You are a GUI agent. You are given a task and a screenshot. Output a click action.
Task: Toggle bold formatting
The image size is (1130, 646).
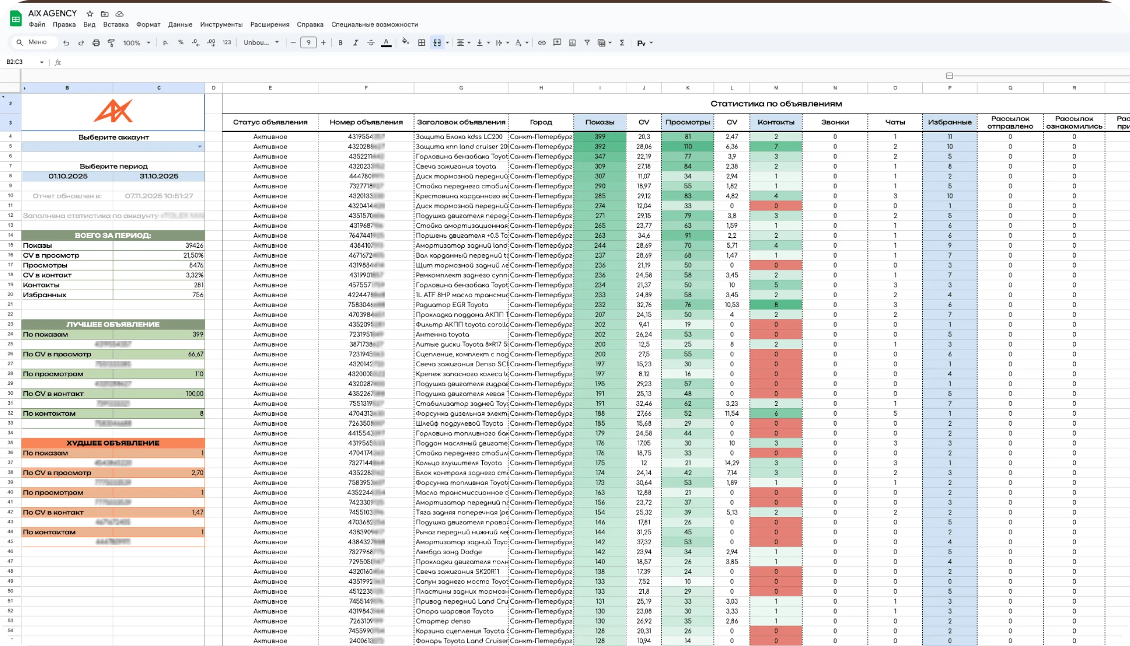(x=340, y=43)
